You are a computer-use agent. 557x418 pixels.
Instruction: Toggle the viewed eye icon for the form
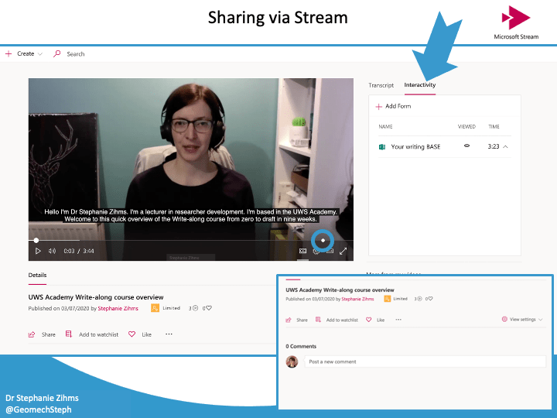(x=466, y=146)
